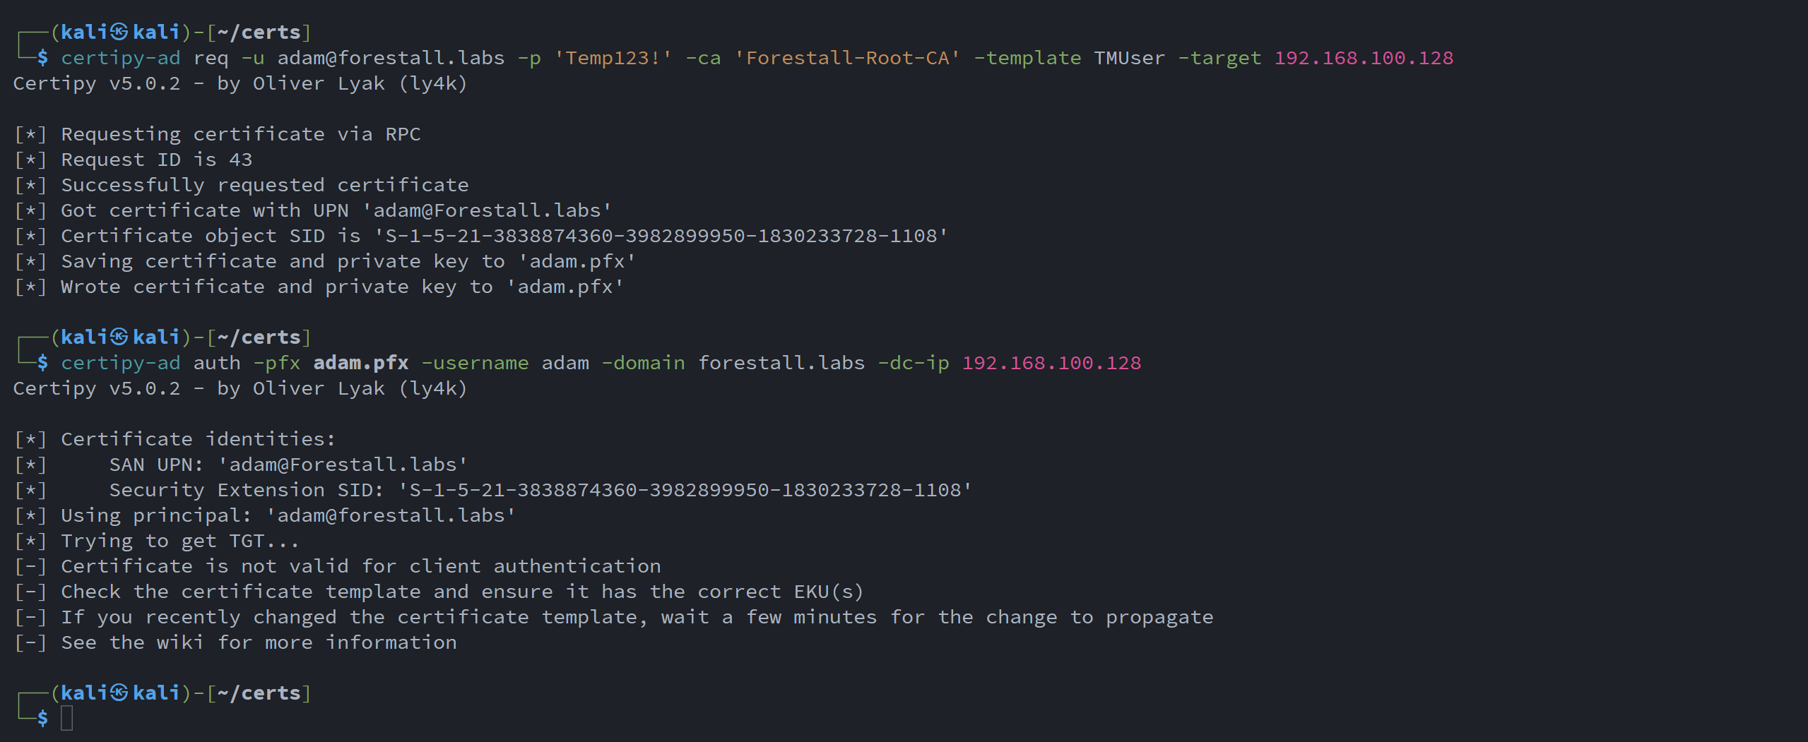Click the TMUser template name
Viewport: 1808px width, 742px height.
tap(1129, 58)
